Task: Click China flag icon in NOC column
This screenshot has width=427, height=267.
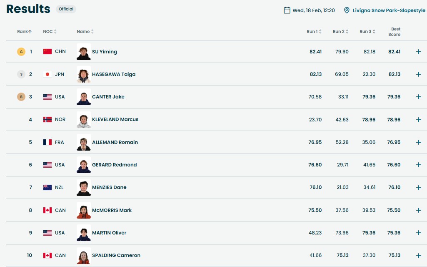Action: click(x=47, y=52)
